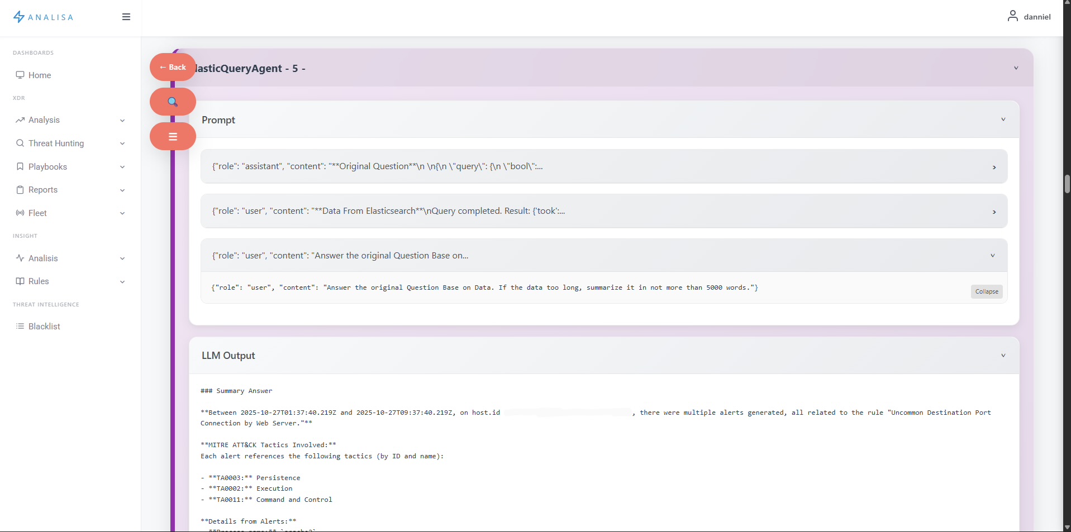1071x532 pixels.
Task: Collapse the expanded prompt message
Action: pos(987,291)
